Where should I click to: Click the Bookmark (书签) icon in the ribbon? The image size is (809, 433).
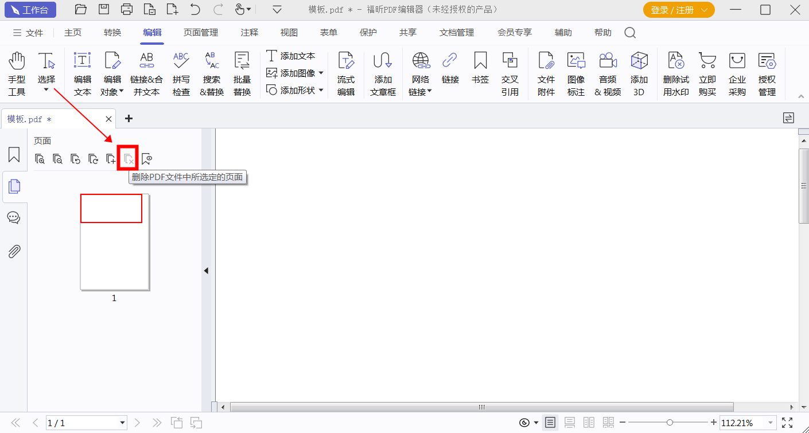tap(480, 72)
